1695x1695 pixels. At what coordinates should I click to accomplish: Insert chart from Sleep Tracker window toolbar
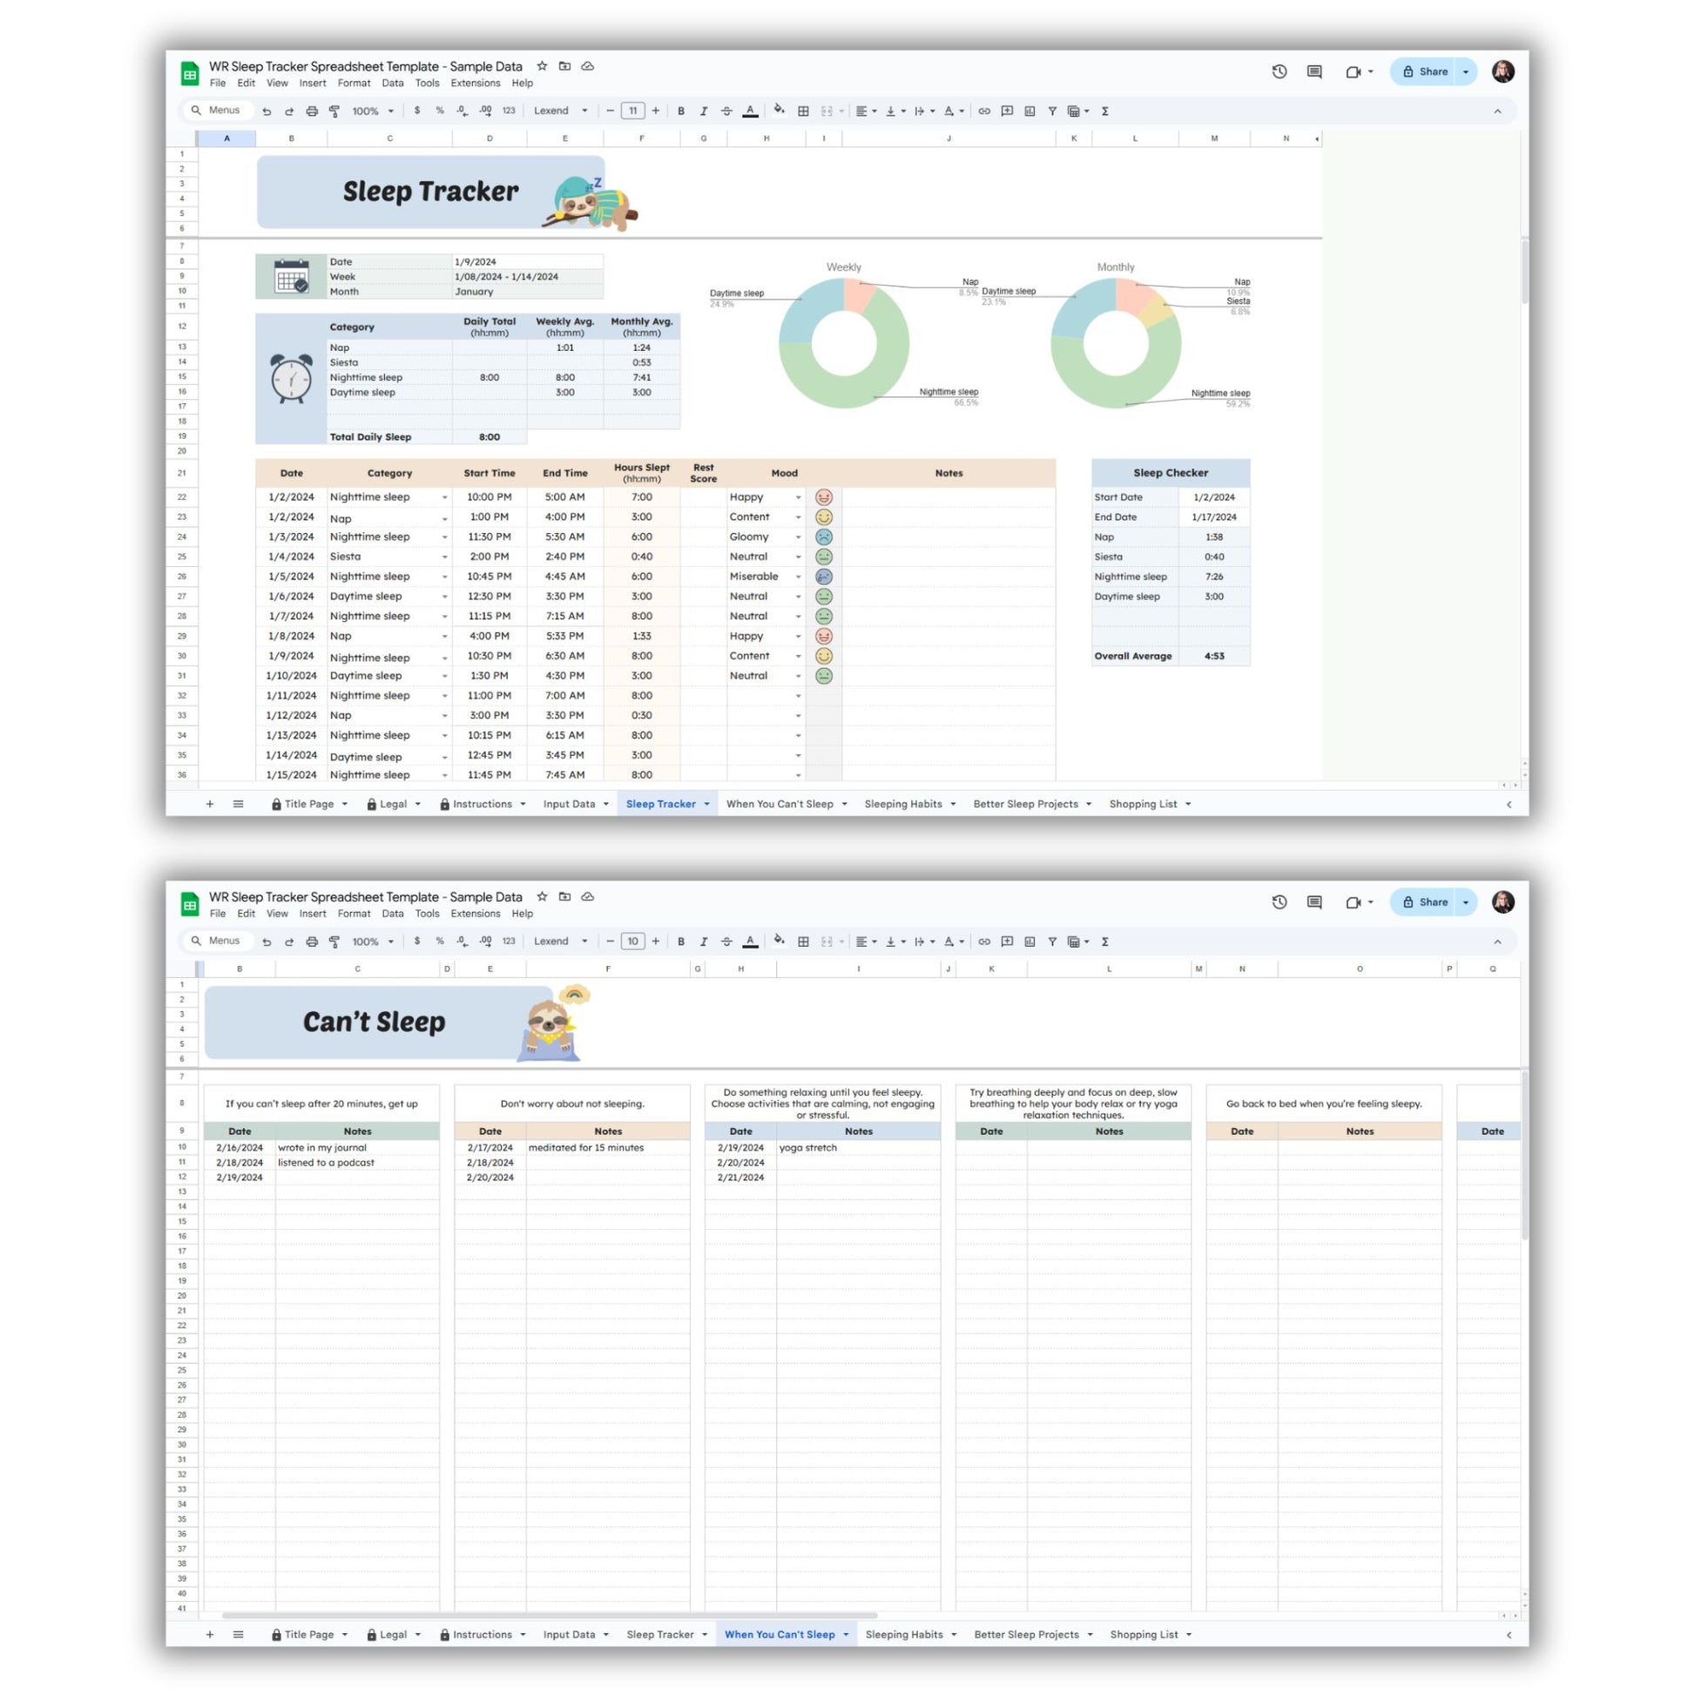[1030, 111]
